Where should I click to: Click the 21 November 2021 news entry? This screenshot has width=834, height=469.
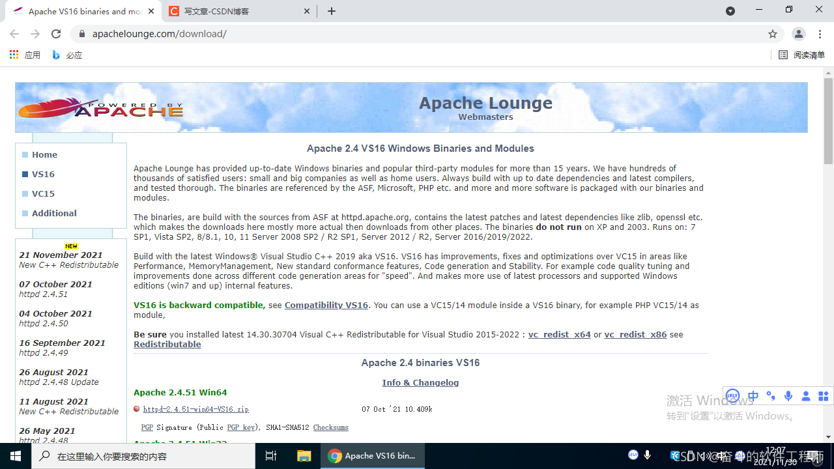tap(69, 259)
